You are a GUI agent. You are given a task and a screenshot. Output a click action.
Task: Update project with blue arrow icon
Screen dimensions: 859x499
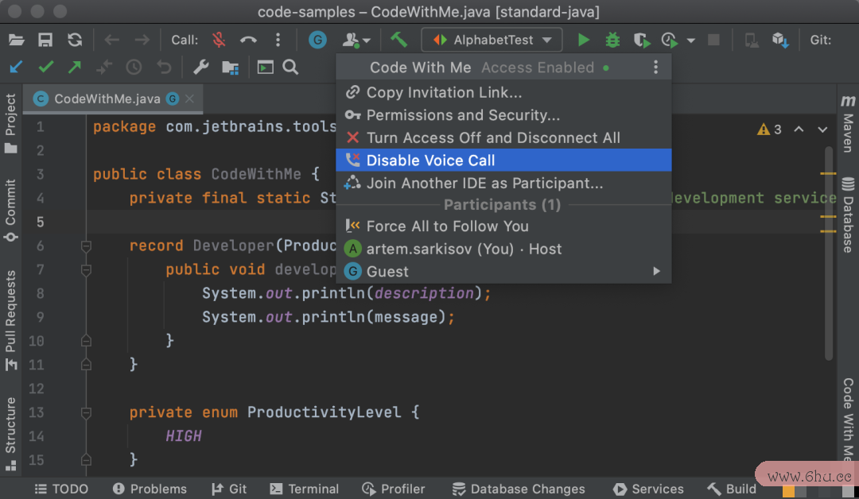coord(17,68)
